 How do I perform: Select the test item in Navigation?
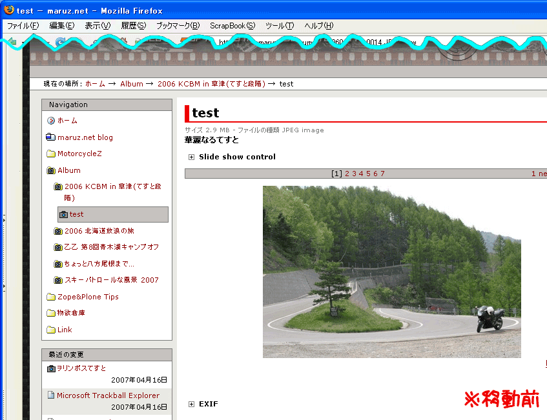pos(113,214)
